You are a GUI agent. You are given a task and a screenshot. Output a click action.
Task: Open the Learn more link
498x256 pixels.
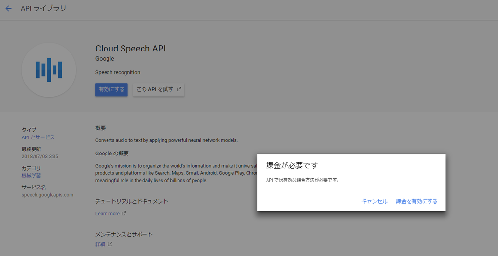107,213
